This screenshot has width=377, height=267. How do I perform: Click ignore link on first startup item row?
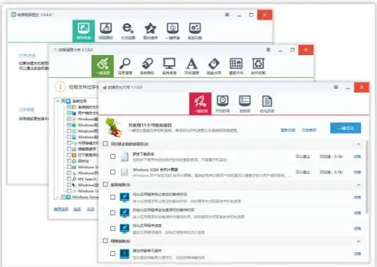pos(357,156)
